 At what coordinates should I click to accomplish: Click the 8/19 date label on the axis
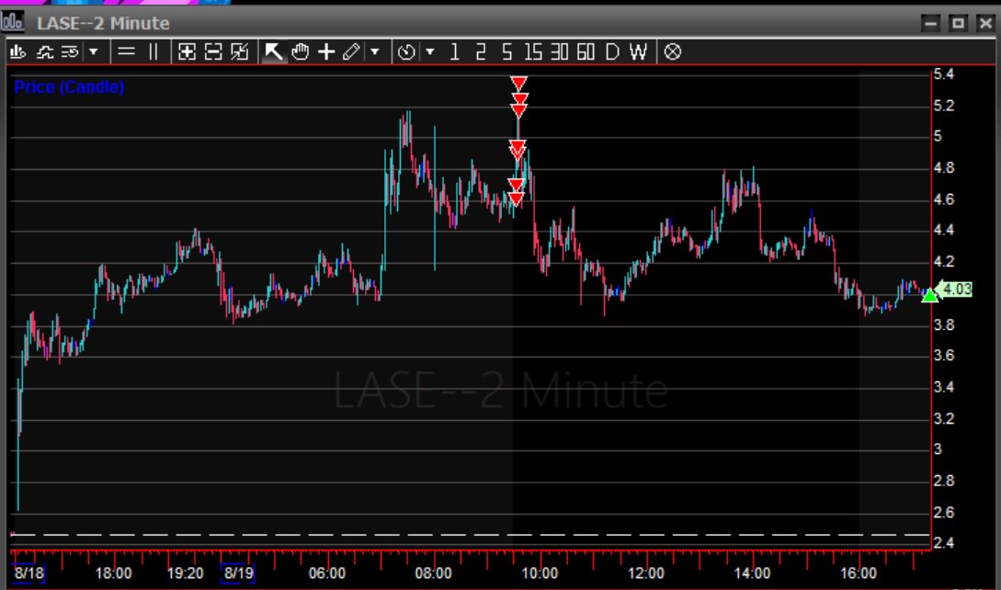click(238, 573)
